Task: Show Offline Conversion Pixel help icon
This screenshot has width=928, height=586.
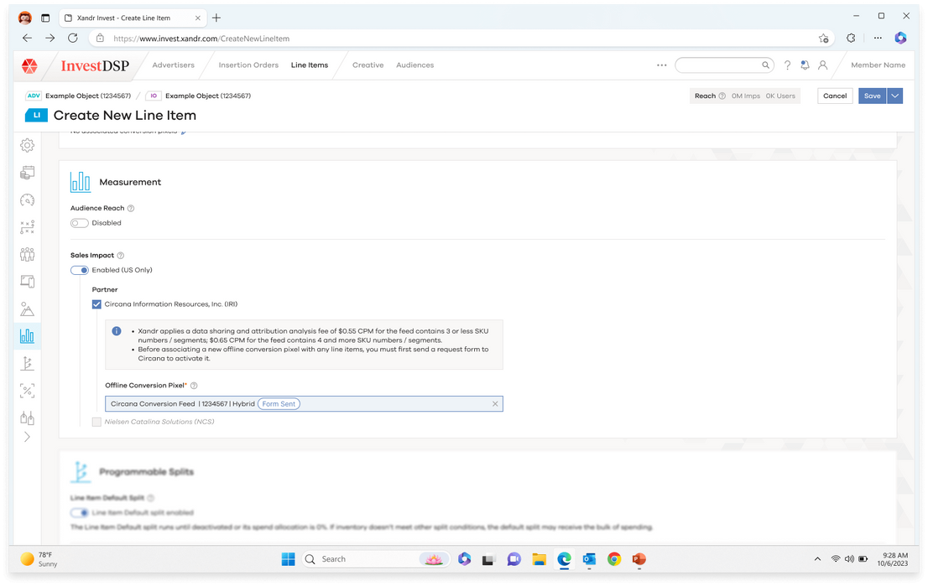Action: (x=194, y=386)
